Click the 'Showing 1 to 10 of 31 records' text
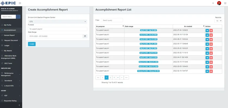The image size is (228, 108). 112,83
